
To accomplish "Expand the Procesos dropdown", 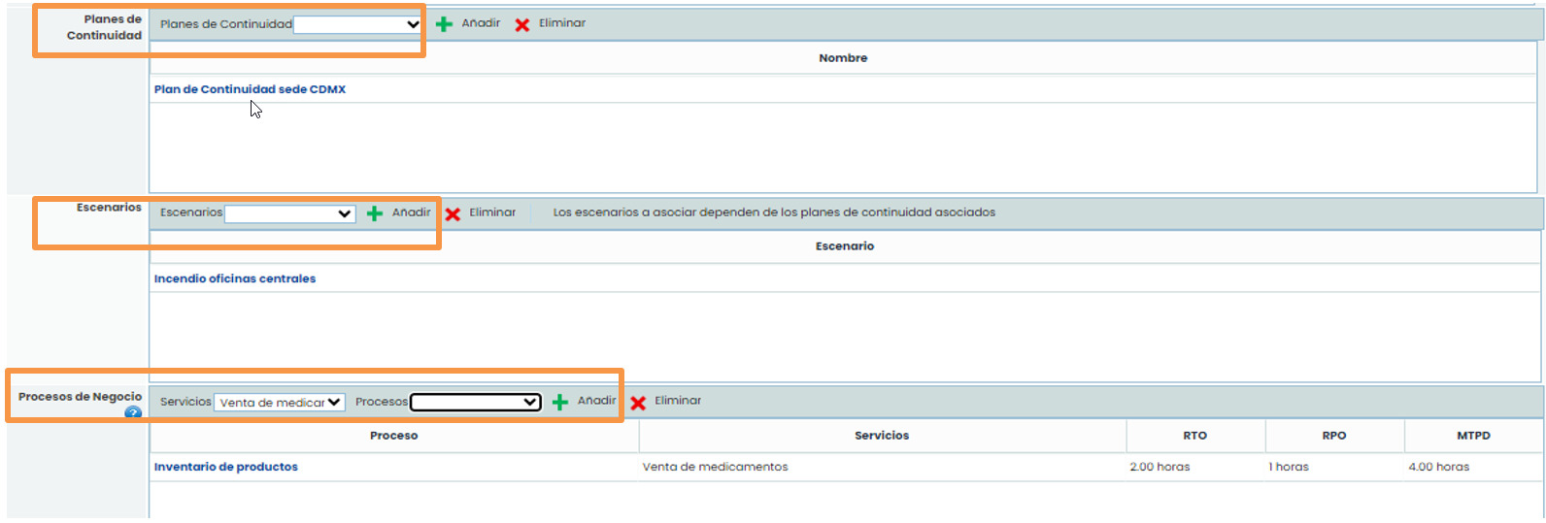I will pyautogui.click(x=475, y=402).
